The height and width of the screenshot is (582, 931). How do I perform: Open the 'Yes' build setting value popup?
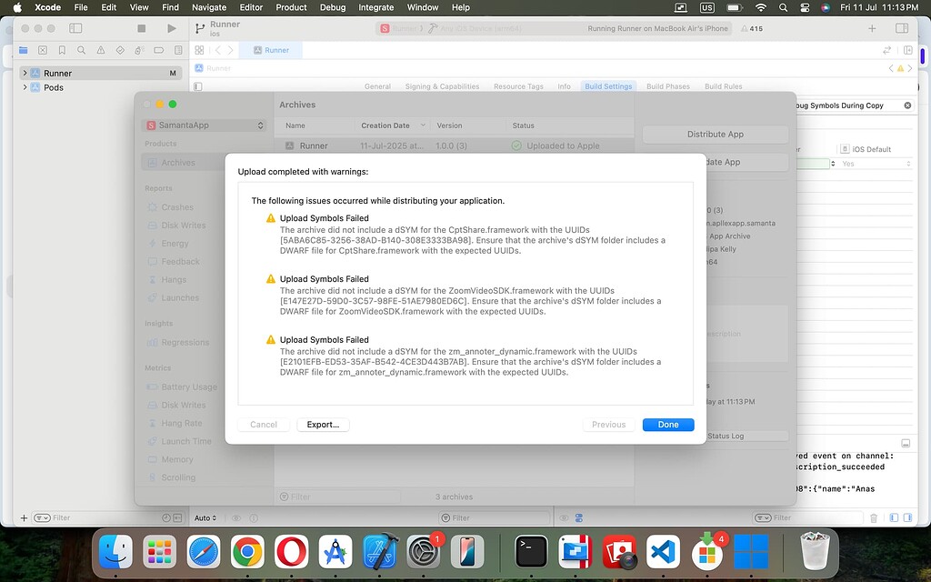click(876, 164)
